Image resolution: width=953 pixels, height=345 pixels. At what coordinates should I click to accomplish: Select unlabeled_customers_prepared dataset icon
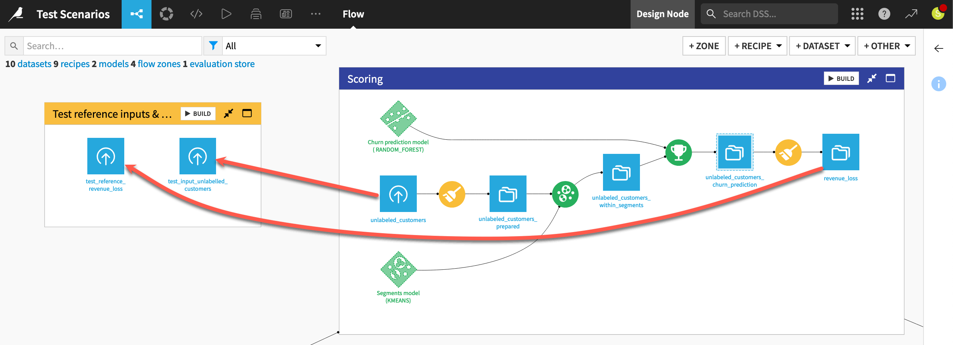coord(508,194)
